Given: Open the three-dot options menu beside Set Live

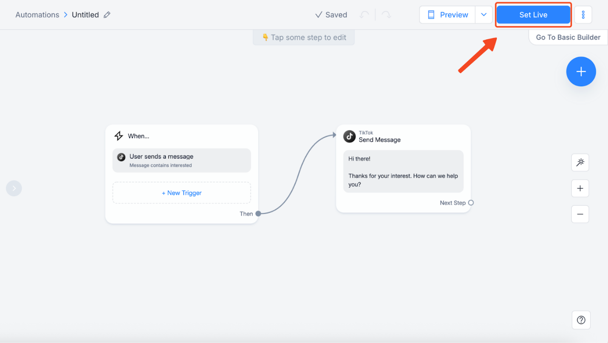Looking at the screenshot, I should 583,14.
